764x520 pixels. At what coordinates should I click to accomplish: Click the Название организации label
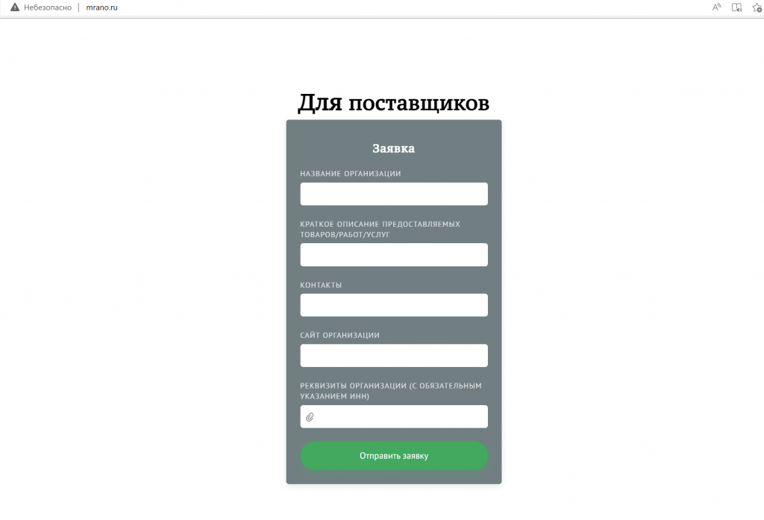pyautogui.click(x=351, y=174)
